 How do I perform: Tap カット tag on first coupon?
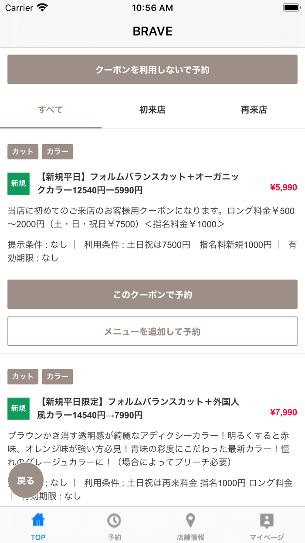coord(23,151)
